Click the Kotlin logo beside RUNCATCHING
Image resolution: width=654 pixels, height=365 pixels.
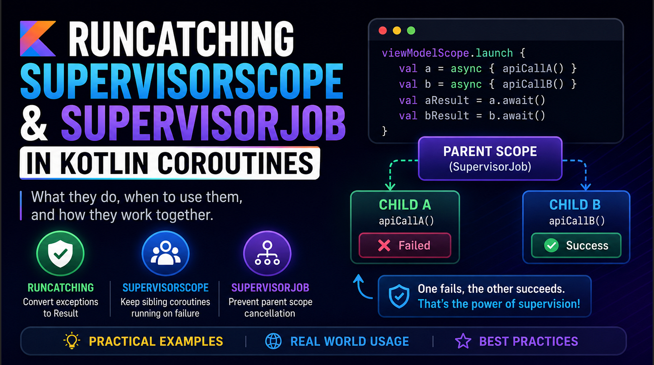click(x=38, y=39)
